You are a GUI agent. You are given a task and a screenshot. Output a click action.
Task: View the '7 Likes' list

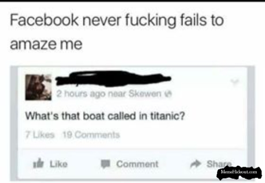40,135
